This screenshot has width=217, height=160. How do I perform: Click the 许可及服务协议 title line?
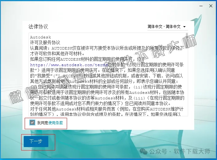pos(45,42)
